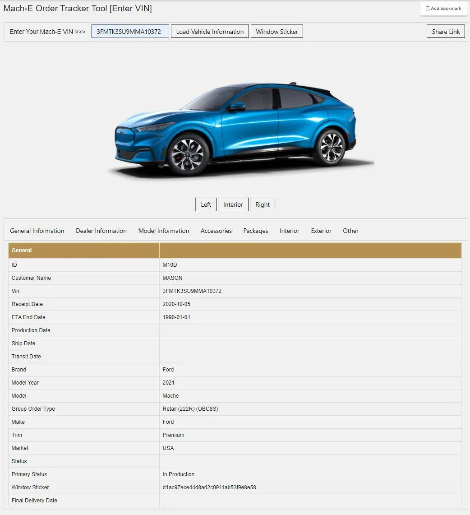Click the Ship Date row label
The image size is (470, 515).
pyautogui.click(x=23, y=343)
